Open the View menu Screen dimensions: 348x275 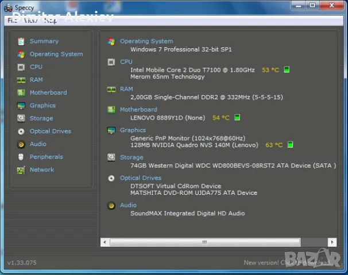pyautogui.click(x=30, y=21)
